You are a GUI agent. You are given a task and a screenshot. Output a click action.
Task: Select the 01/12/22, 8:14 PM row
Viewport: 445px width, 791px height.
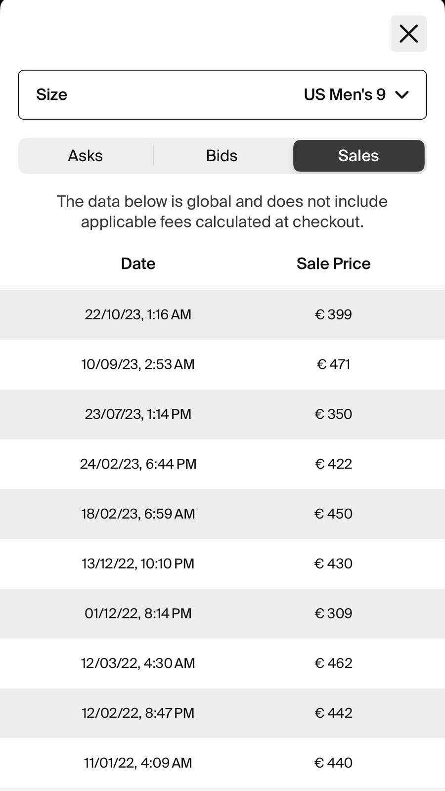(138, 614)
